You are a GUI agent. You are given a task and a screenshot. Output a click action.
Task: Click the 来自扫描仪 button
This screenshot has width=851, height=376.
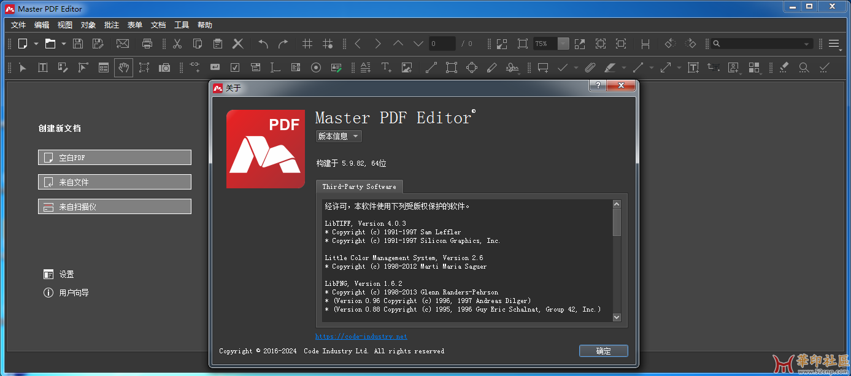tap(115, 207)
